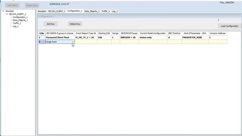Select the status only cell
This screenshot has width=242, height=136.
click(153, 37)
